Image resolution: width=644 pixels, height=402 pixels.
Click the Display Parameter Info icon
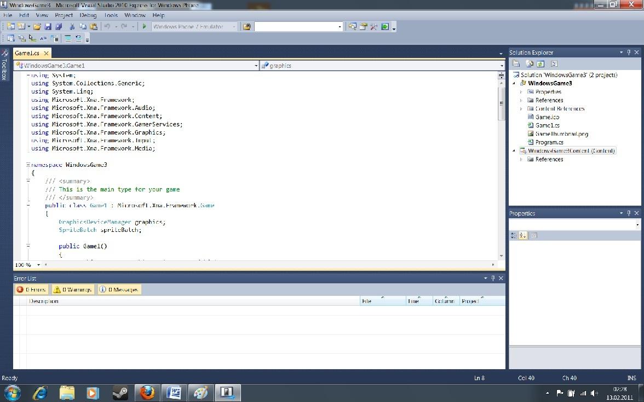(22, 38)
